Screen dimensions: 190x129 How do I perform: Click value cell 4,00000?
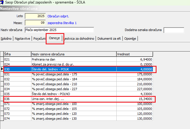tap(135, 69)
